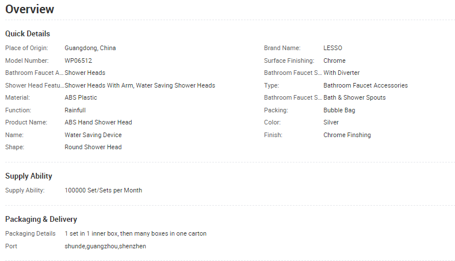This screenshot has width=455, height=261.
Task: Click model number WP06512
Action: (78, 60)
